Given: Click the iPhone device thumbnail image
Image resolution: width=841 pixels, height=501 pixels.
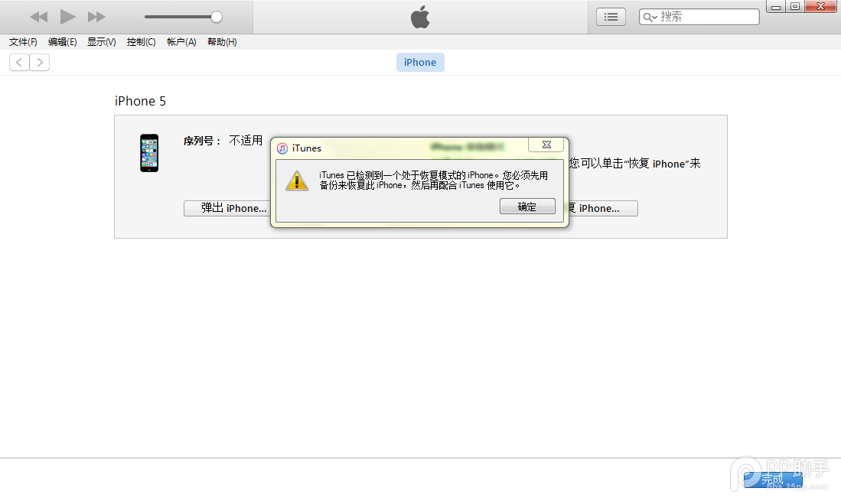Looking at the screenshot, I should coord(149,153).
